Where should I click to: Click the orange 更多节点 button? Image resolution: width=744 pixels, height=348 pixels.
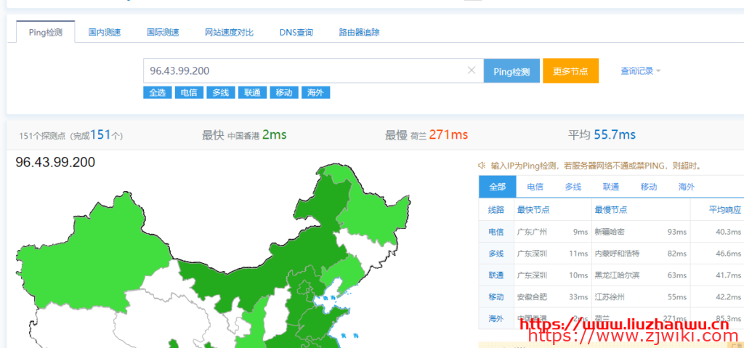tap(570, 71)
